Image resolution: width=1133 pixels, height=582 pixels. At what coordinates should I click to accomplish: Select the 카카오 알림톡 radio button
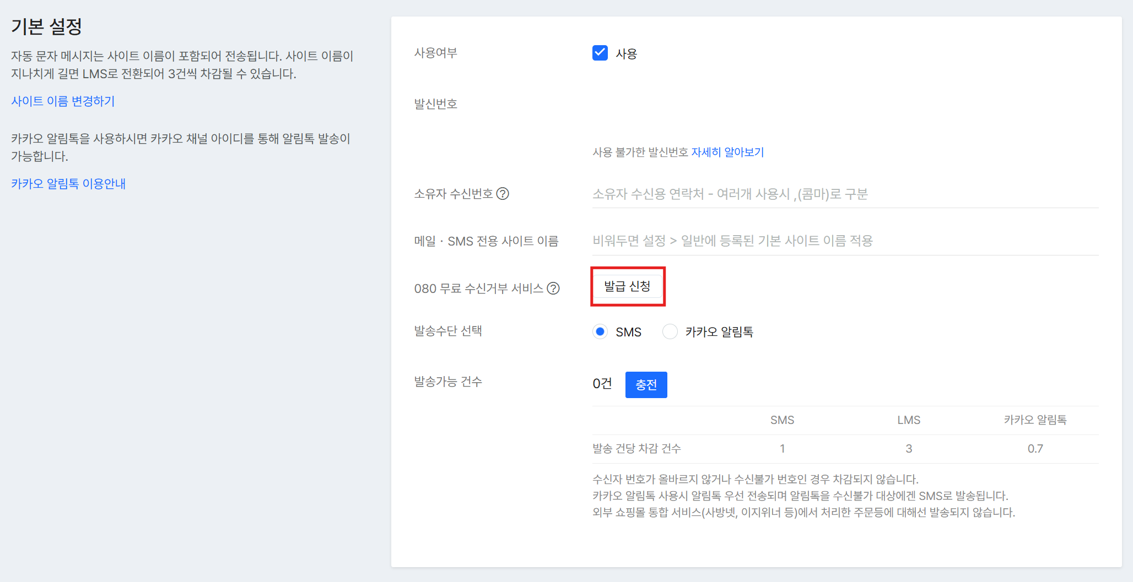670,331
